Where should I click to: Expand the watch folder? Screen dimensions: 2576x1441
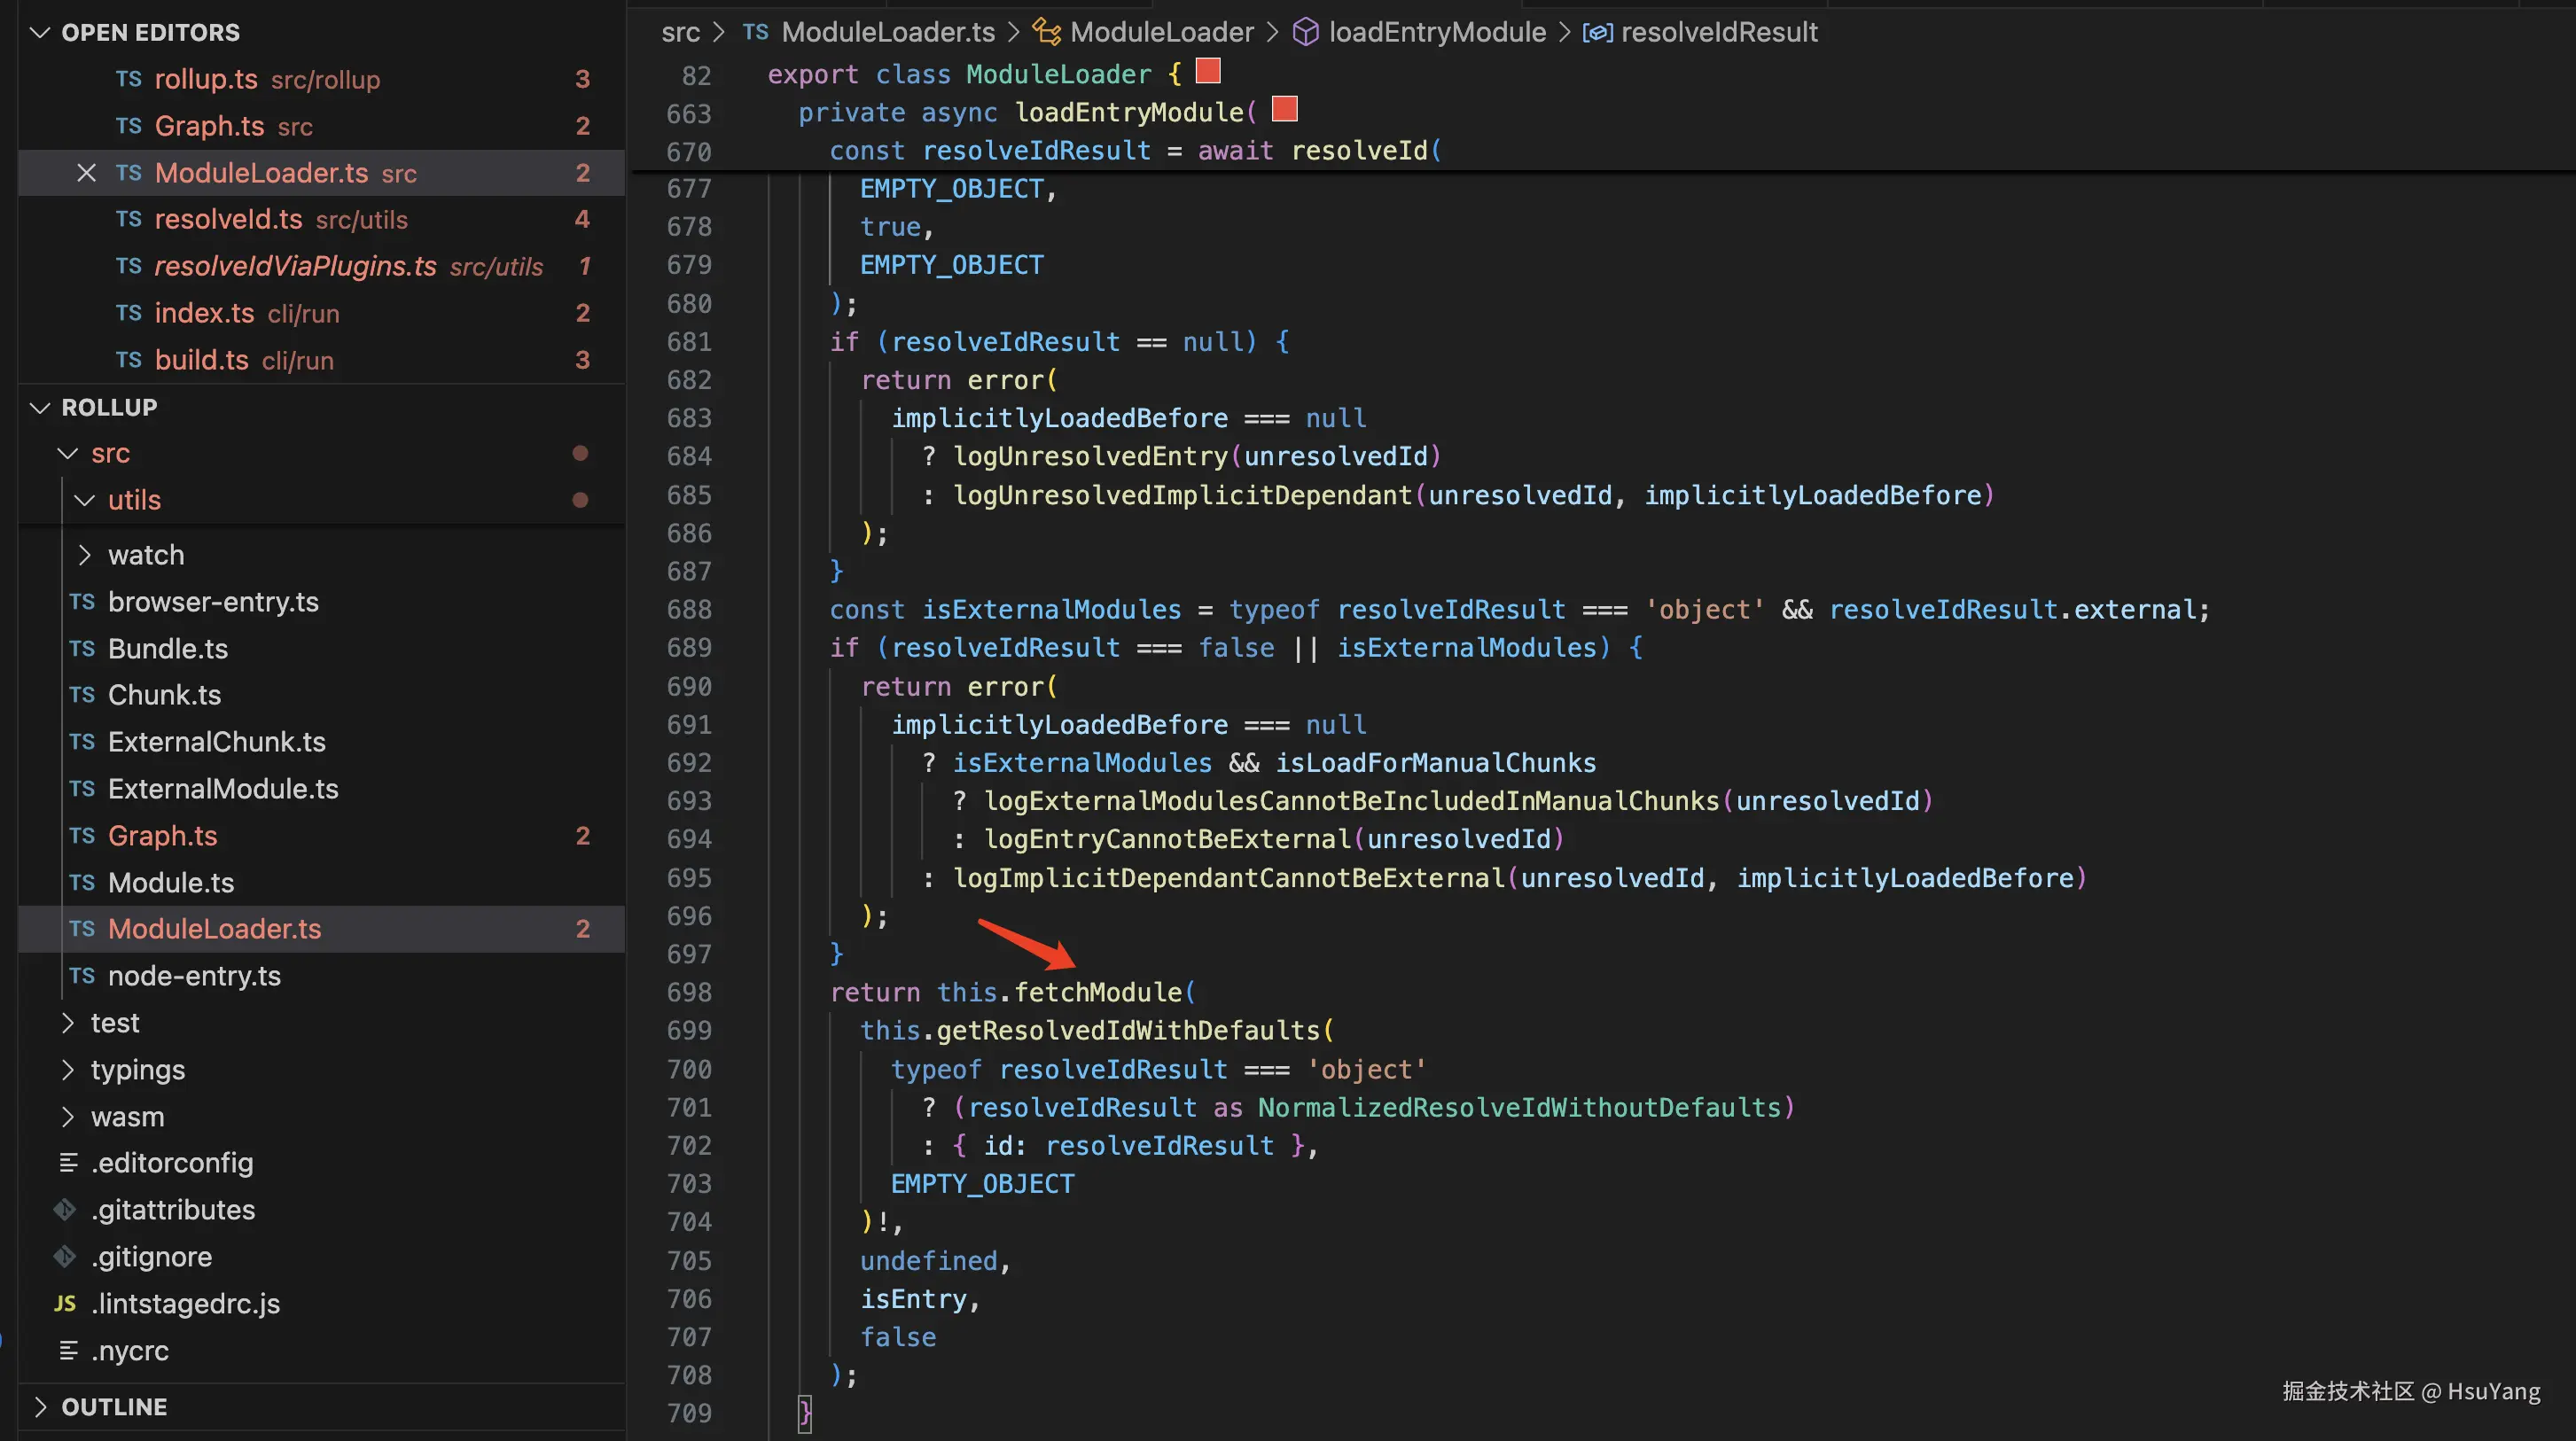coord(85,555)
